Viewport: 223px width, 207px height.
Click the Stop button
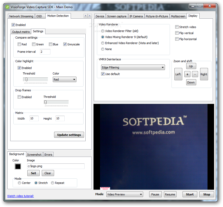pyautogui.click(x=206, y=194)
